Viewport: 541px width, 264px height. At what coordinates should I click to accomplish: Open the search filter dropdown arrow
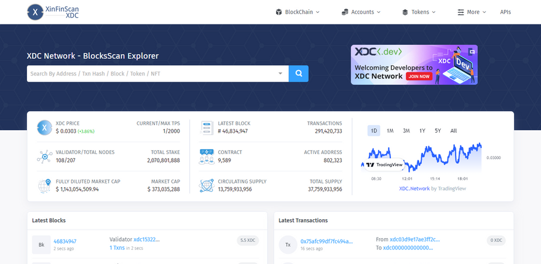coord(280,74)
